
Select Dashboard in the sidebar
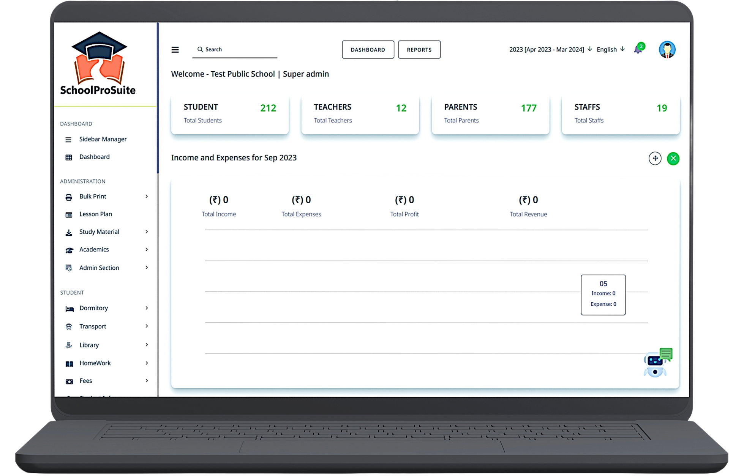[95, 157]
